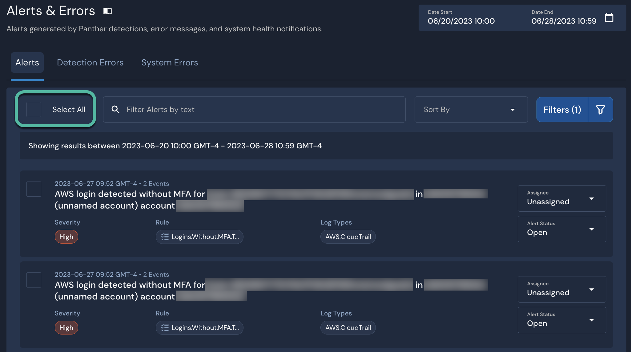Click the AWS.CloudTrail log type chip on first alert
Image resolution: width=631 pixels, height=352 pixels.
(348, 237)
